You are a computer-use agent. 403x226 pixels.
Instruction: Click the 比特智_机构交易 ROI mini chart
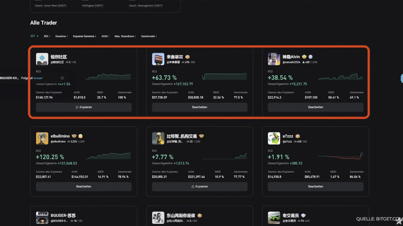click(224, 156)
